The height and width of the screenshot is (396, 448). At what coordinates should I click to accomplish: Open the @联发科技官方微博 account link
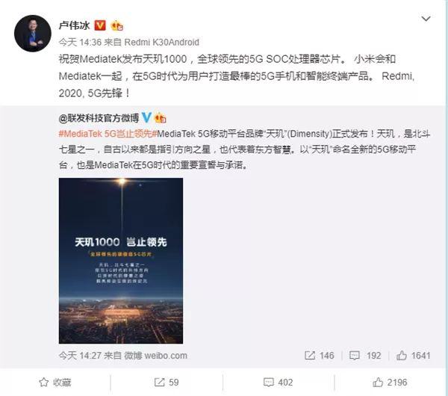tap(99, 118)
